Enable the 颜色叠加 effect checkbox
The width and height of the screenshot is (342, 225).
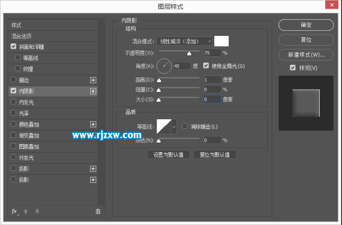[14, 124]
